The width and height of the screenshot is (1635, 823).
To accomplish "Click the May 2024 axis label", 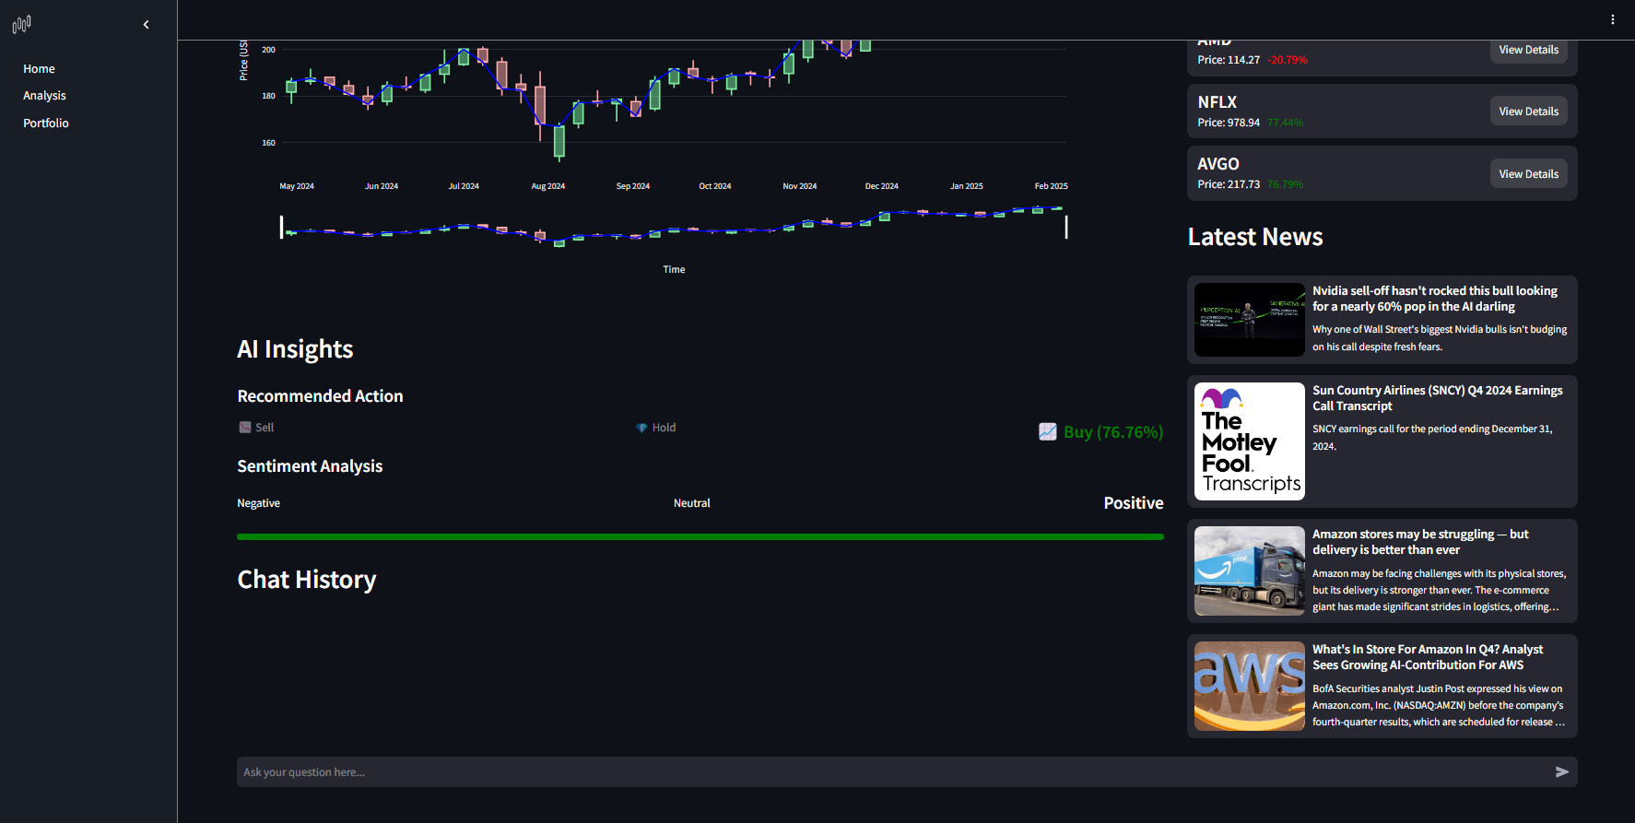I will tap(297, 186).
